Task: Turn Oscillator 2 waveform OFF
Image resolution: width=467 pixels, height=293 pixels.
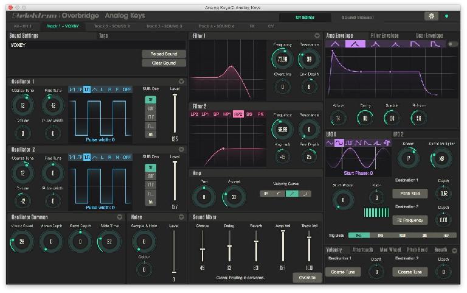Action: pos(127,157)
